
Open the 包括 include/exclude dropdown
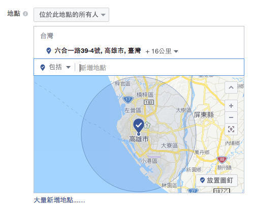pyautogui.click(x=59, y=67)
